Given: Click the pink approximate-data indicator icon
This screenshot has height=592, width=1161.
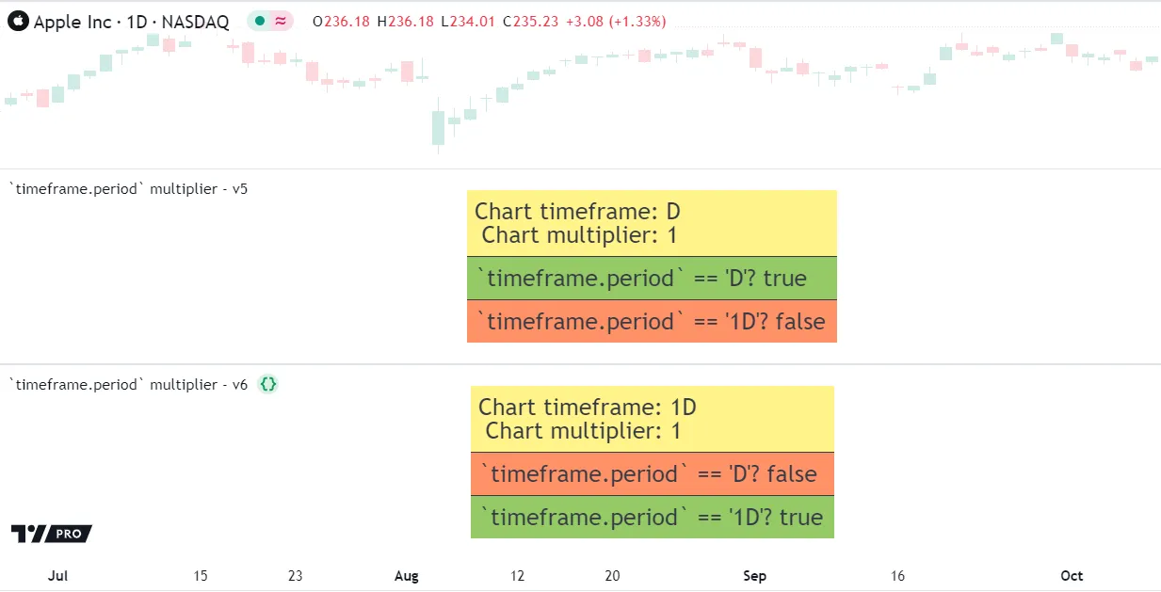Looking at the screenshot, I should (x=281, y=22).
